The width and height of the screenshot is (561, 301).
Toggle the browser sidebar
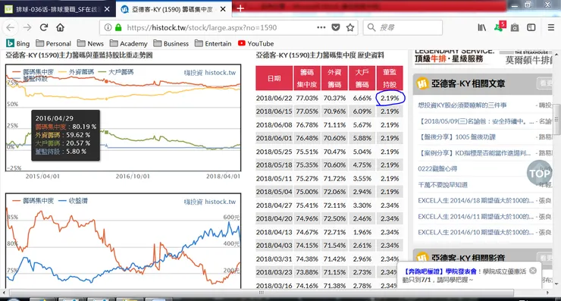(x=531, y=27)
